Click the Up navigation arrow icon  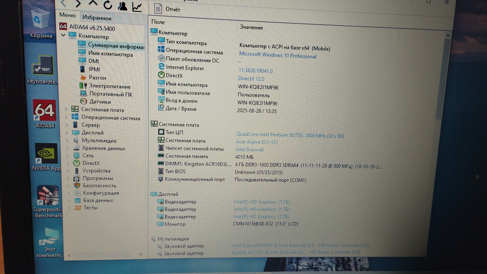(93, 4)
